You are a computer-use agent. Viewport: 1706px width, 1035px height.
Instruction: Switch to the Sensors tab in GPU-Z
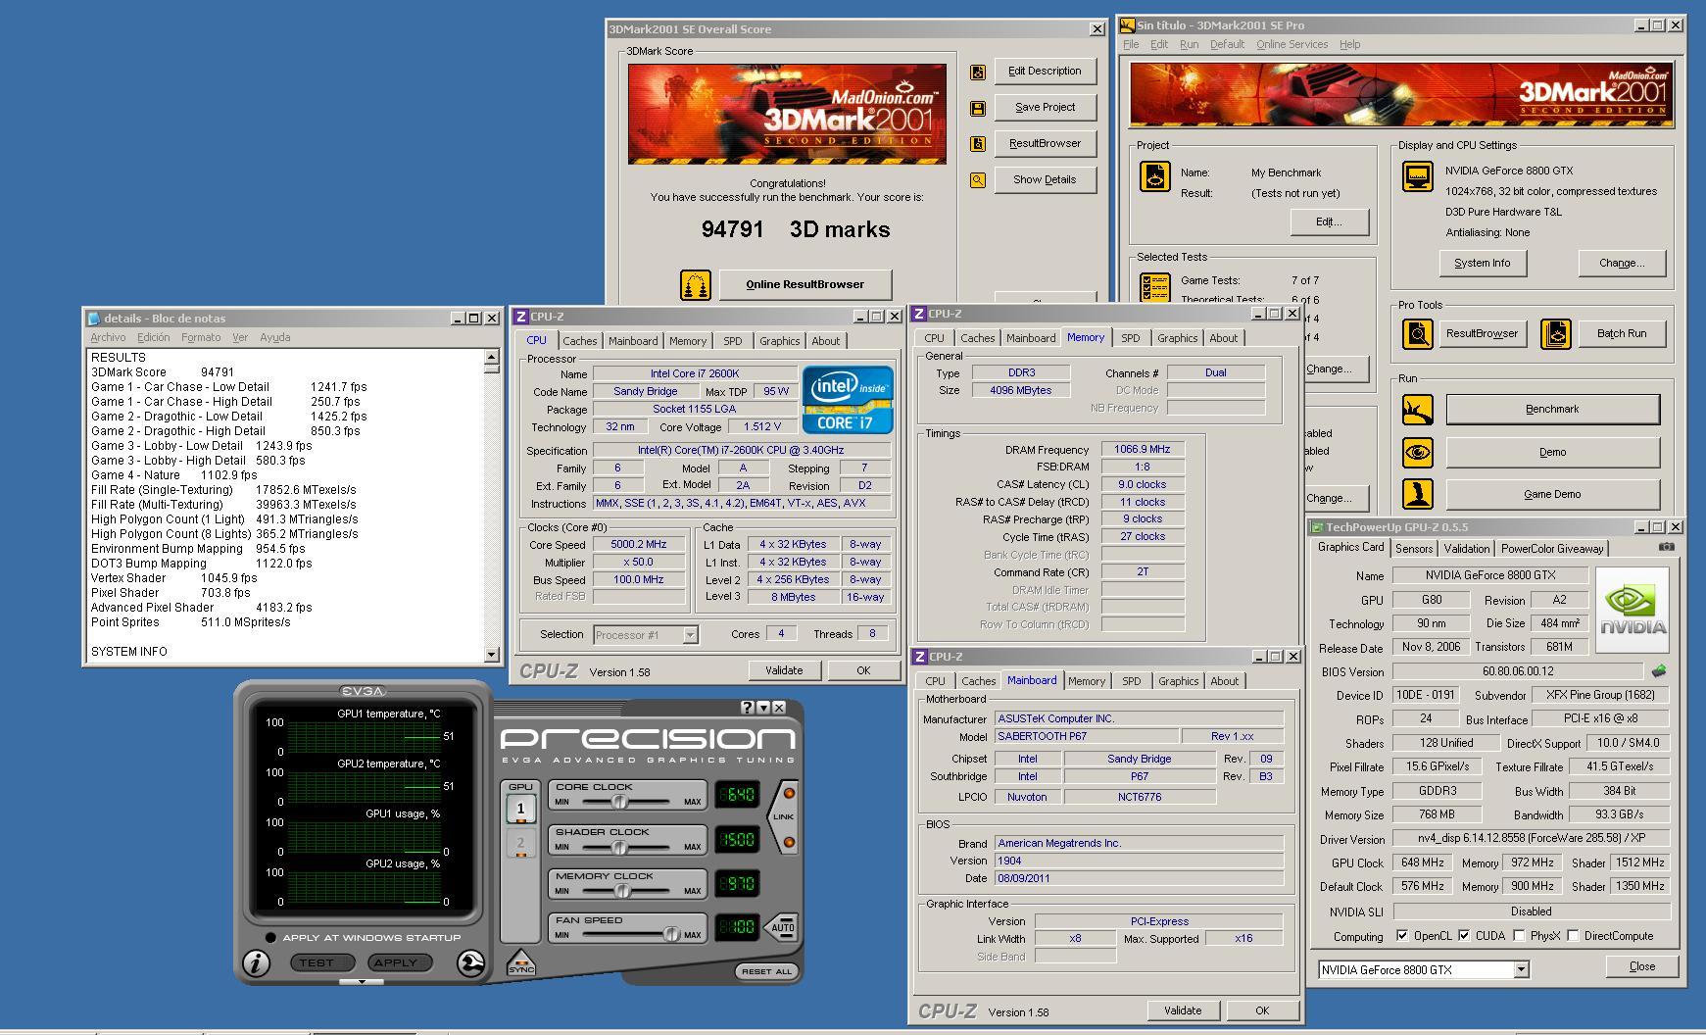[1414, 549]
